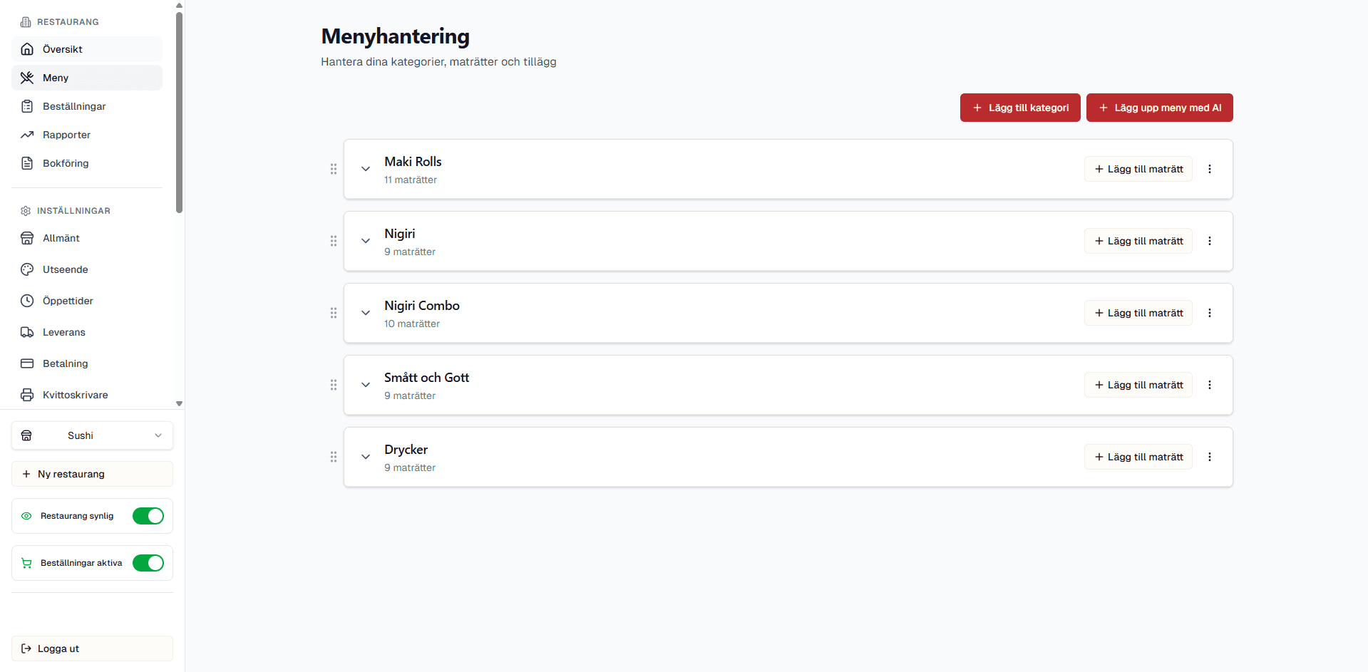The height and width of the screenshot is (672, 1368).
Task: Select the Betalning card icon
Action: [26, 363]
